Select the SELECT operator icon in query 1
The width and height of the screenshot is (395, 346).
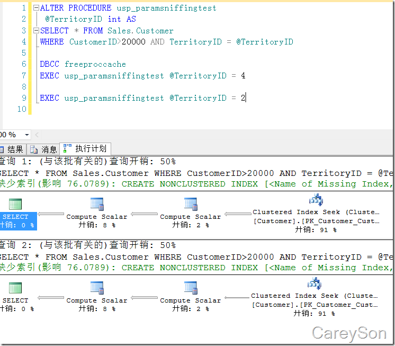point(15,205)
